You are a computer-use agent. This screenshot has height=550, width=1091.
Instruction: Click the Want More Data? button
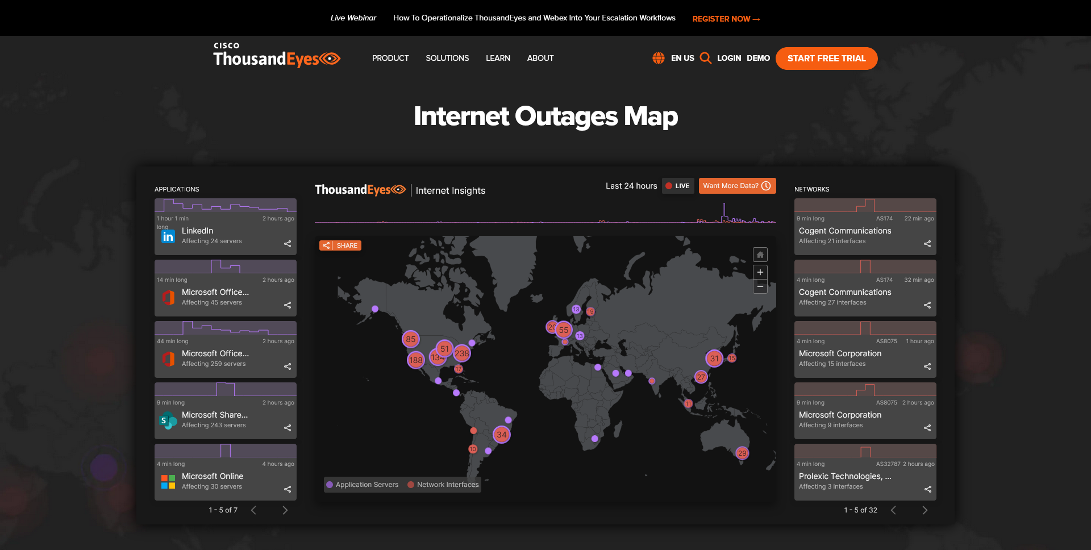[x=737, y=186]
